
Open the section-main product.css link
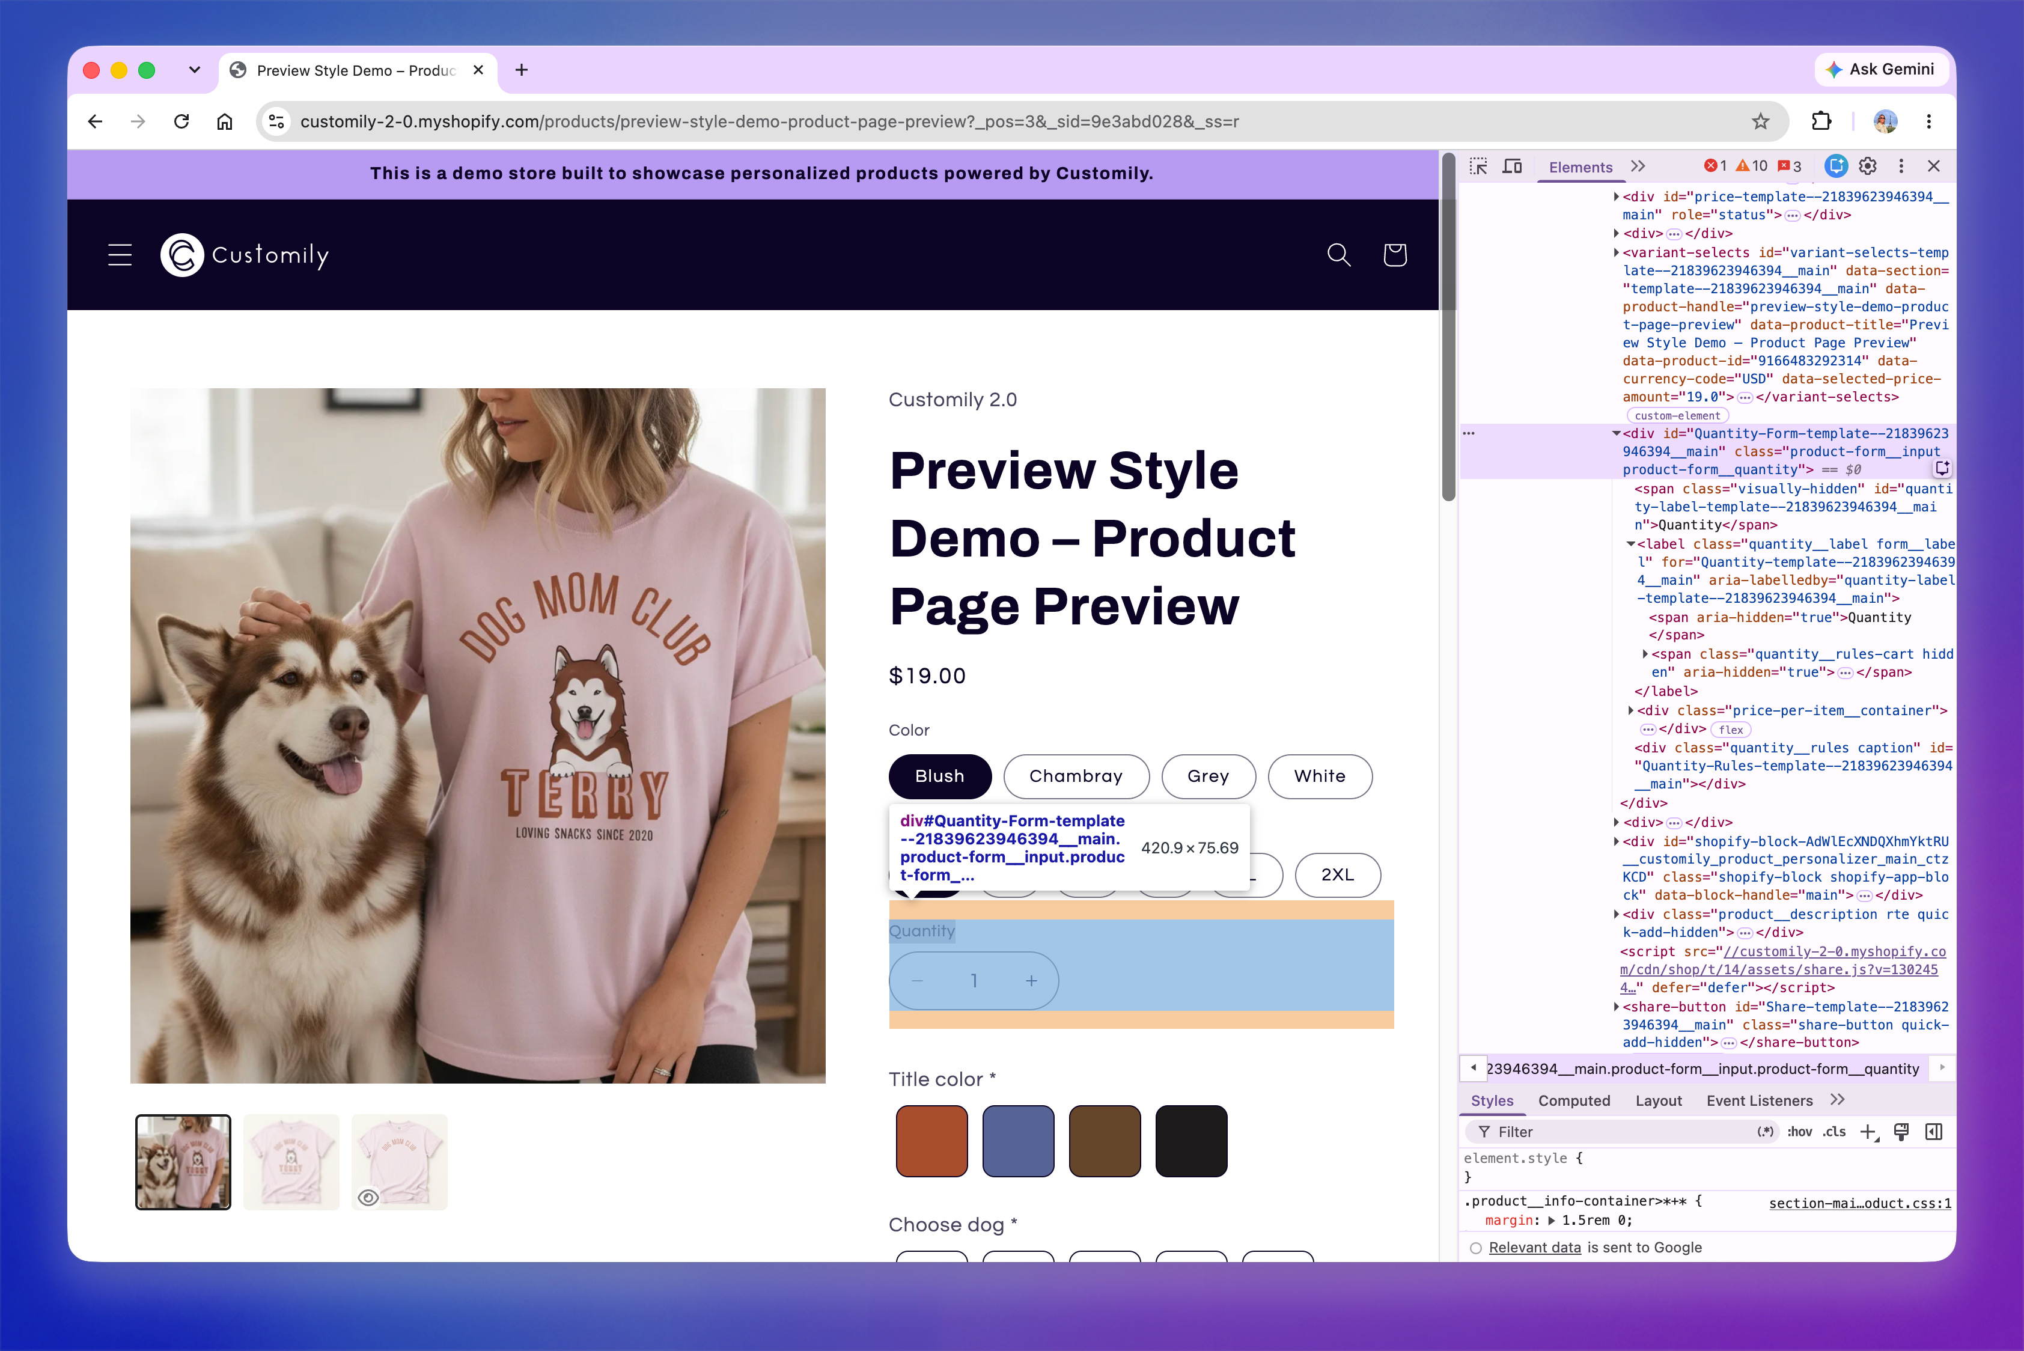coord(1861,1204)
